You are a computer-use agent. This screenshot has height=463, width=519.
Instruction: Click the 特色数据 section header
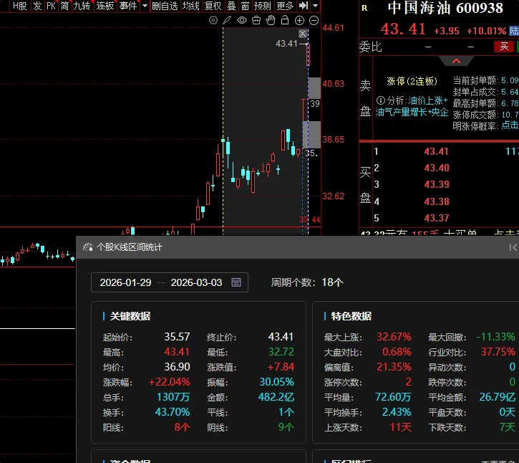tap(351, 316)
